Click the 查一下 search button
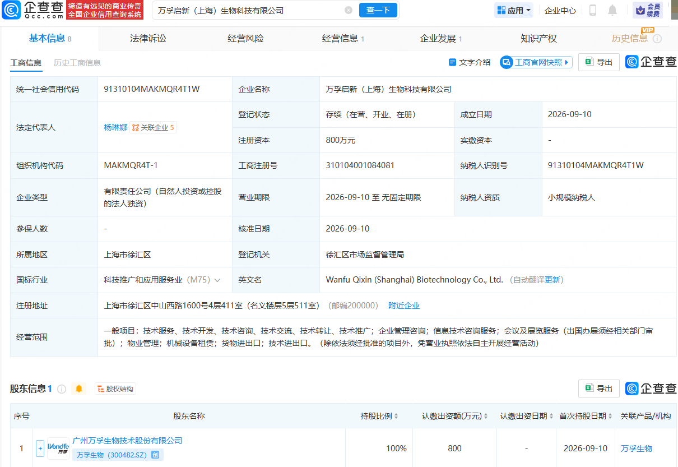This screenshot has height=467, width=678. [378, 10]
